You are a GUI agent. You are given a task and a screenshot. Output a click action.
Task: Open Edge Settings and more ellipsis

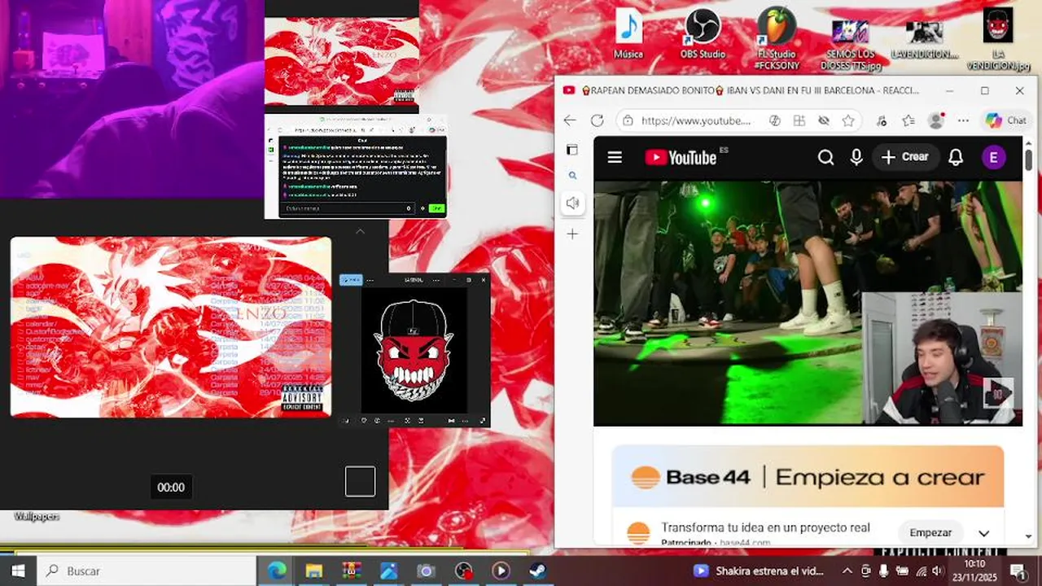coord(963,120)
